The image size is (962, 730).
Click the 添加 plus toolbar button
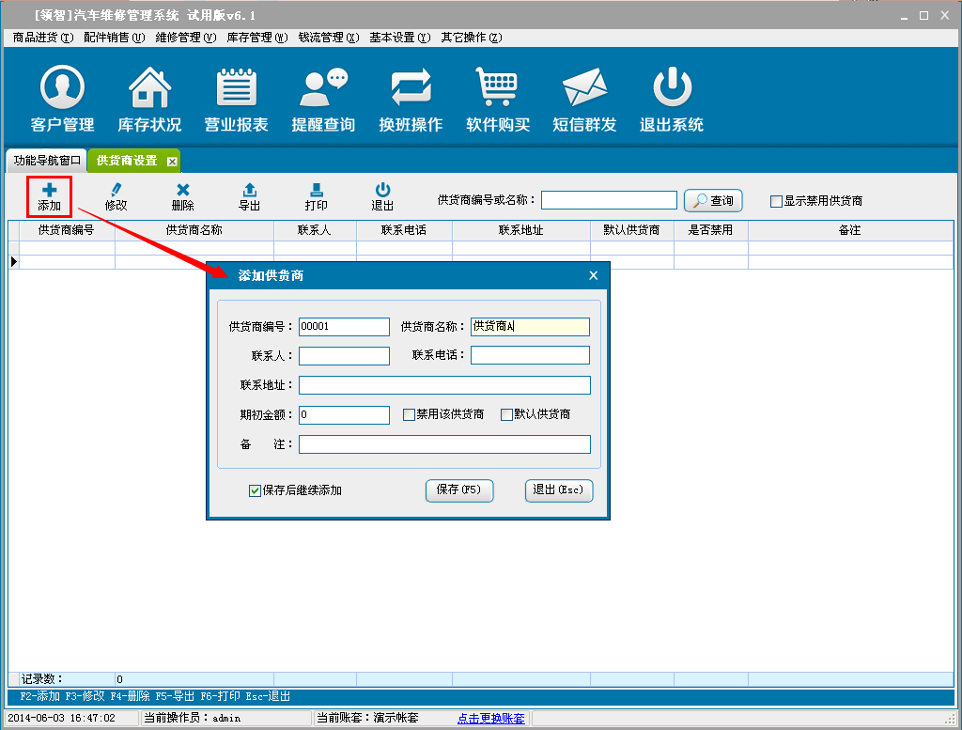coord(49,196)
